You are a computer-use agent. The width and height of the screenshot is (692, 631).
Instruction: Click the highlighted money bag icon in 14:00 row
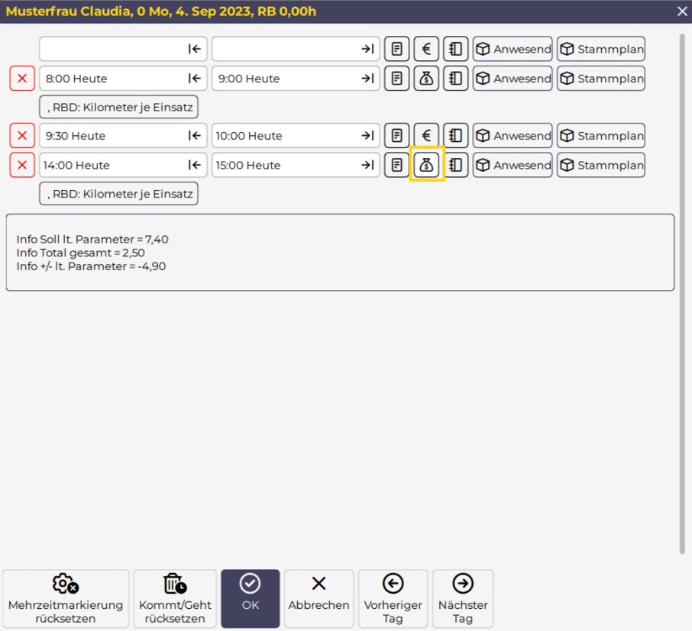426,165
